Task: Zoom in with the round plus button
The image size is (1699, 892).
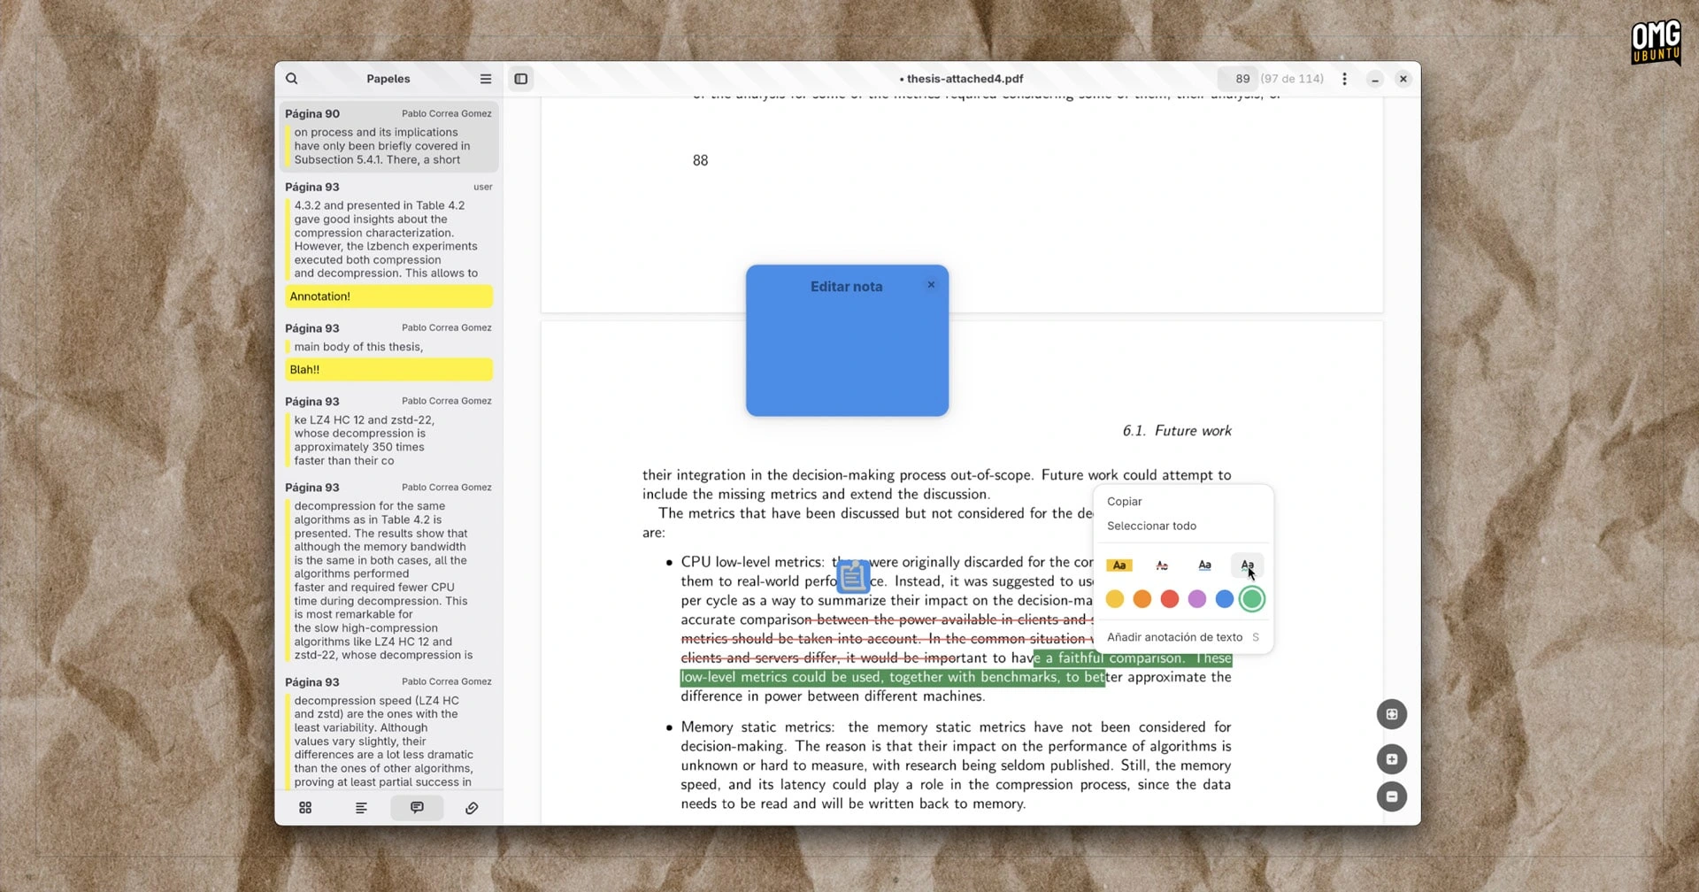Action: coord(1392,759)
